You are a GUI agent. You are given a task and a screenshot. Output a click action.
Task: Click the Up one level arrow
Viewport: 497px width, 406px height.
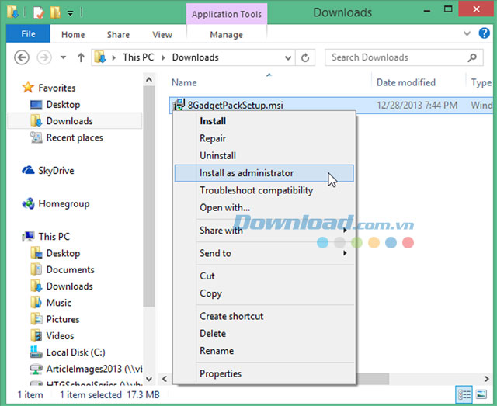81,57
